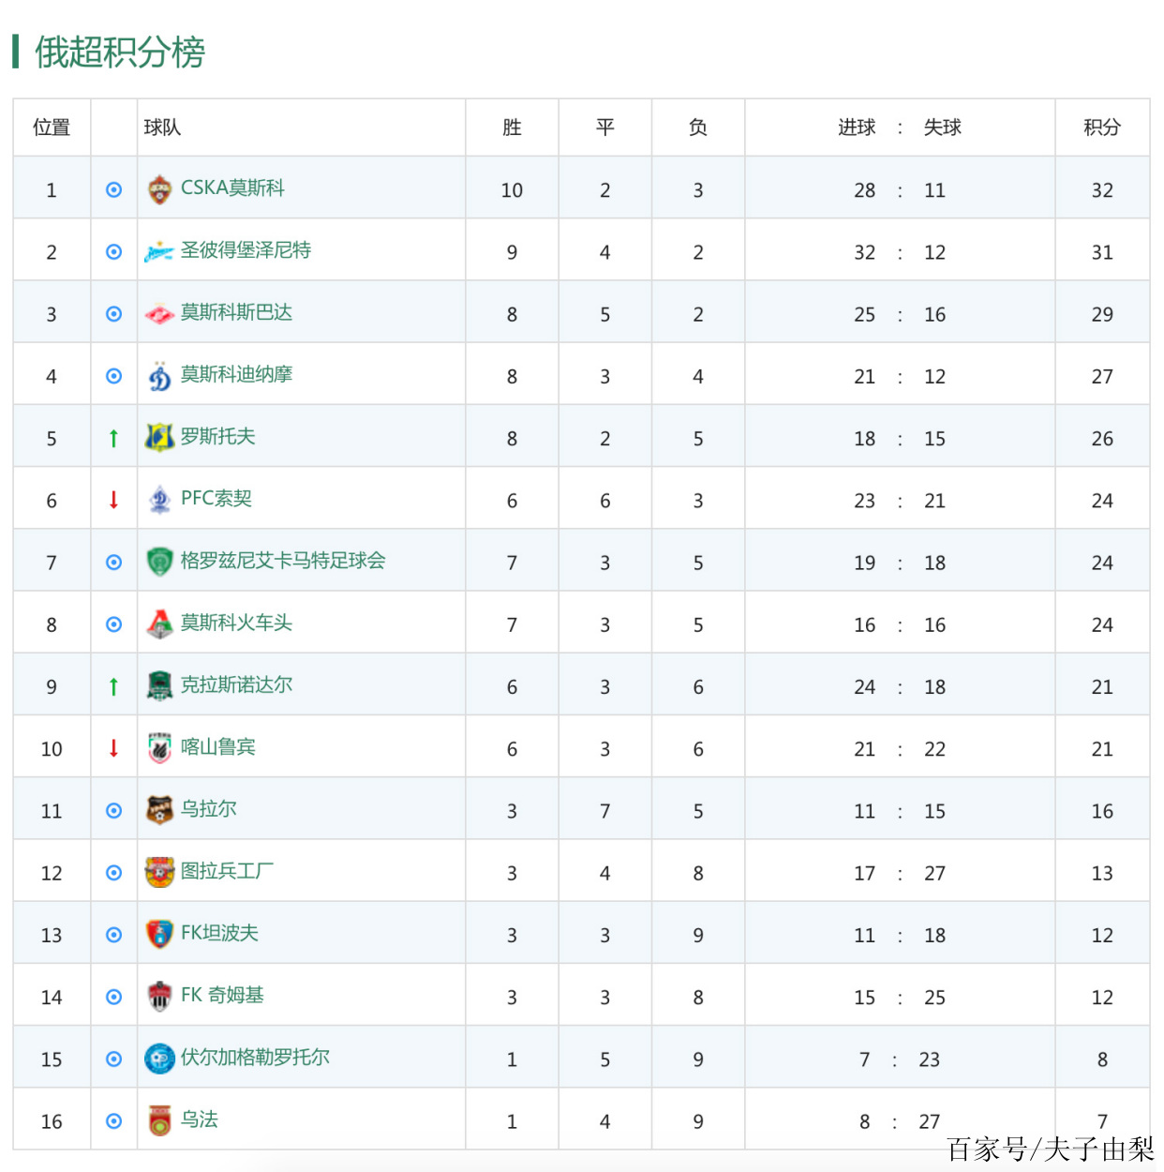Screen dimensions: 1164x1172
Task: Click the 喀山鲁宾 club crest
Action: pos(160,748)
